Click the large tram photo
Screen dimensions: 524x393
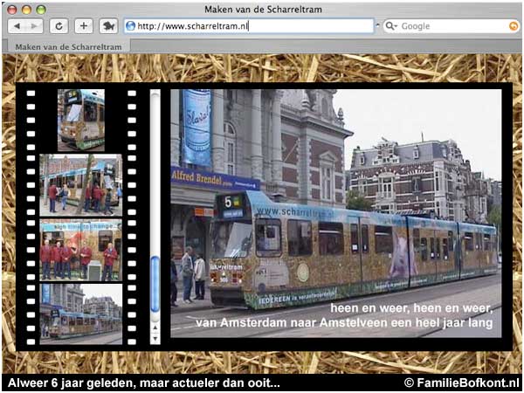tap(336, 213)
